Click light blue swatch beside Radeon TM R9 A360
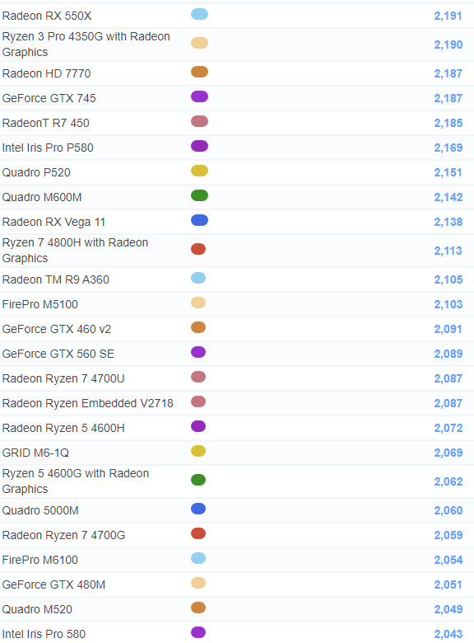 pyautogui.click(x=198, y=278)
